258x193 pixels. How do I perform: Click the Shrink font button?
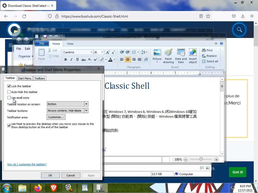pyautogui.click(x=113, y=52)
